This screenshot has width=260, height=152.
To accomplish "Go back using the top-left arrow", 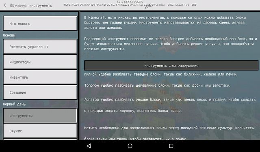I will point(5,5).
